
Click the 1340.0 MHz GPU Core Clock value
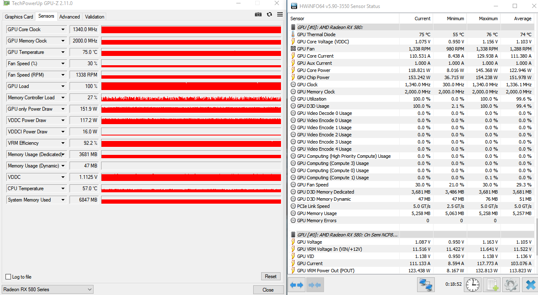[x=83, y=29]
